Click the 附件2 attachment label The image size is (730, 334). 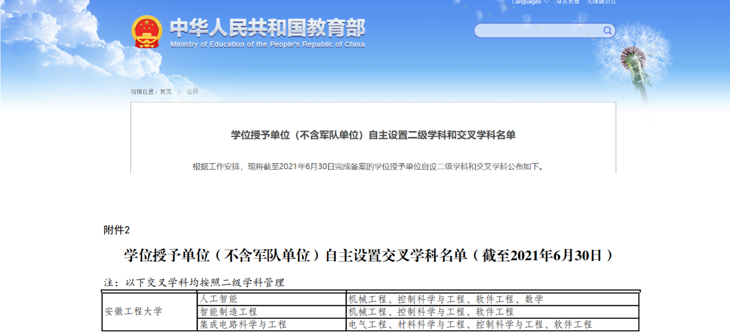click(x=116, y=230)
